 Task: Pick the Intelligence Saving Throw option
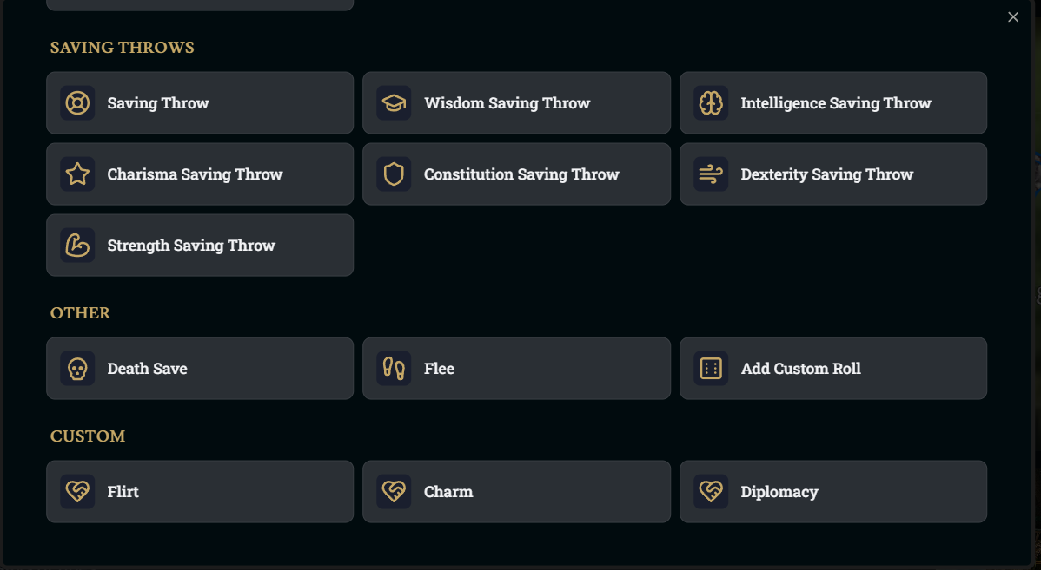[x=833, y=102]
